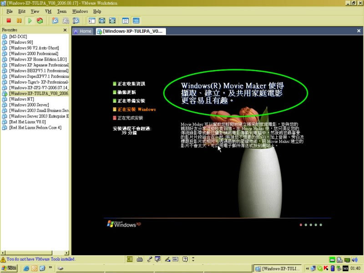Select [Windows XP Home Edition LEO] favorite
Viewport: 364px width, 273px height.
tap(38, 59)
